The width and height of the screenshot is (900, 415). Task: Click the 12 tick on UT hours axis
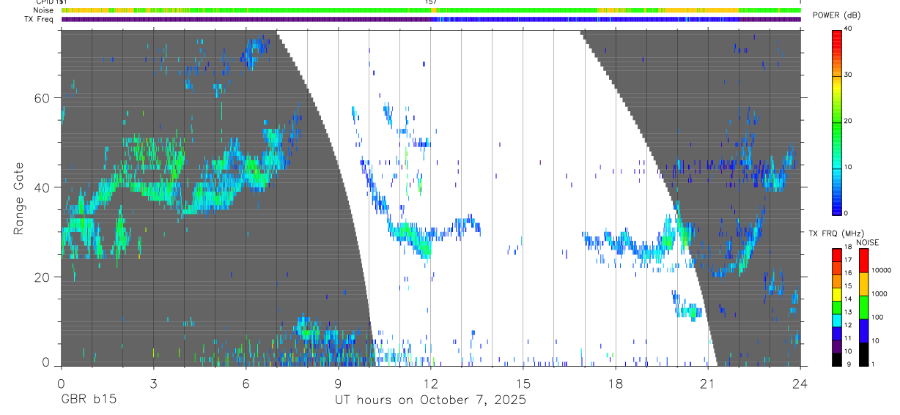tap(430, 383)
